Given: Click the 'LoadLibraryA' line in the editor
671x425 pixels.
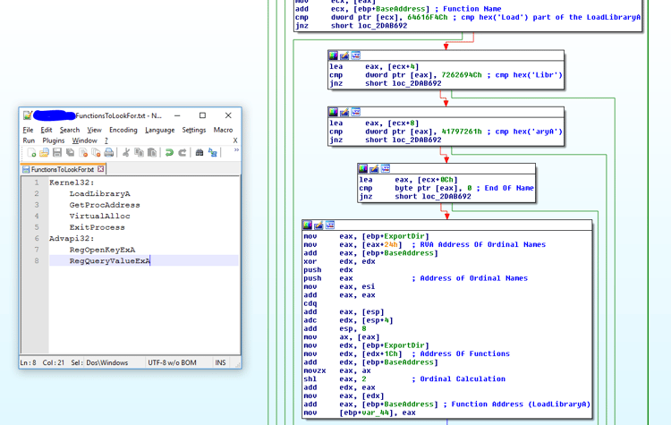Looking at the screenshot, I should click(99, 194).
